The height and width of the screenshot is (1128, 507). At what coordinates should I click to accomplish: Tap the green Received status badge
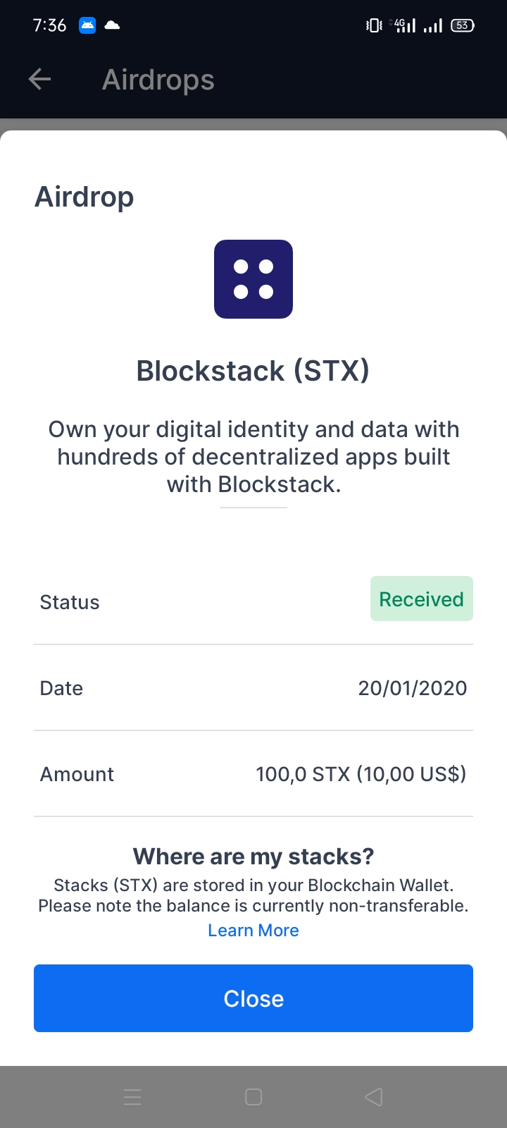421,599
